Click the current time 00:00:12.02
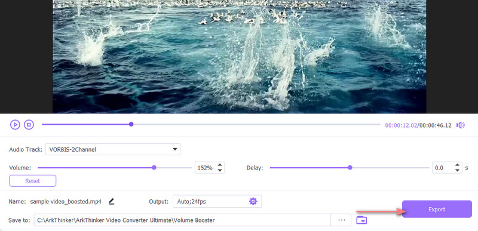The height and width of the screenshot is (231, 478). pos(400,125)
